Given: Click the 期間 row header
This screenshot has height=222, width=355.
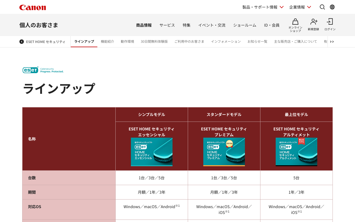Looking at the screenshot, I should point(69,192).
